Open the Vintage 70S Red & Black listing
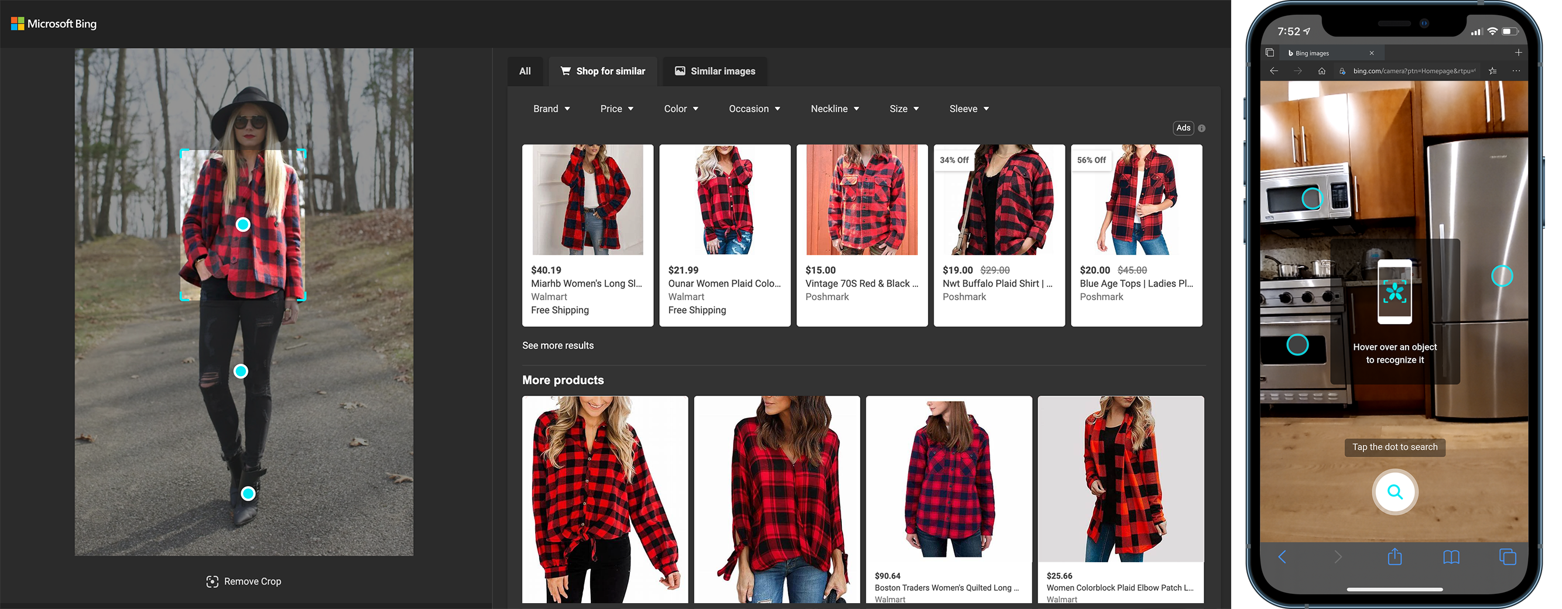This screenshot has width=1562, height=609. coord(861,283)
